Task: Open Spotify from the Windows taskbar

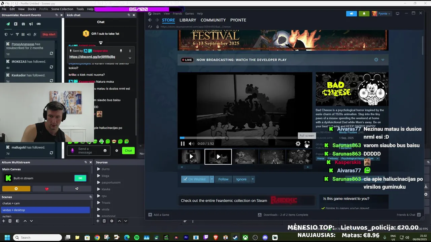Action: pos(137,238)
